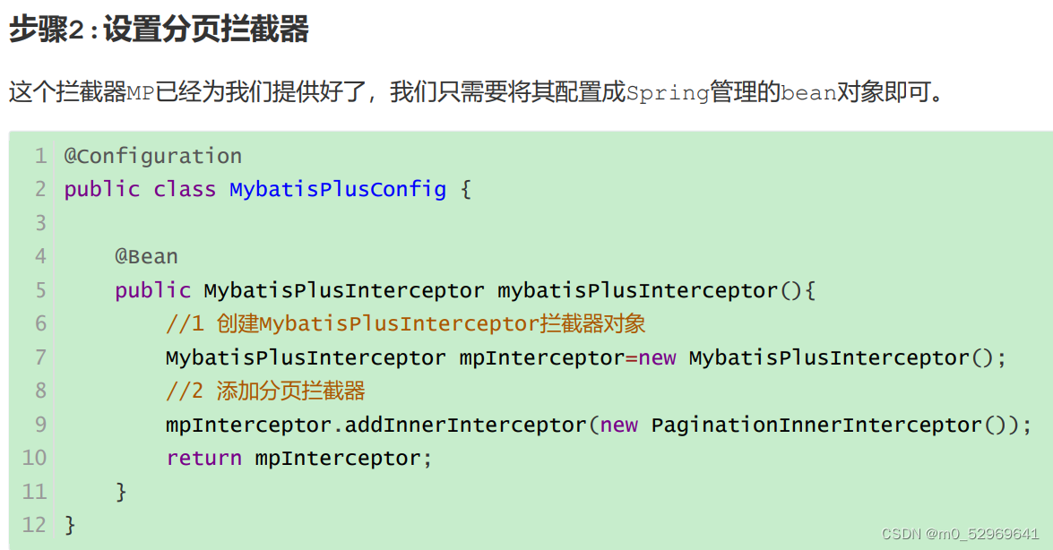1053x550 pixels.
Task: Click line number 5 in the gutter
Action: tap(41, 290)
